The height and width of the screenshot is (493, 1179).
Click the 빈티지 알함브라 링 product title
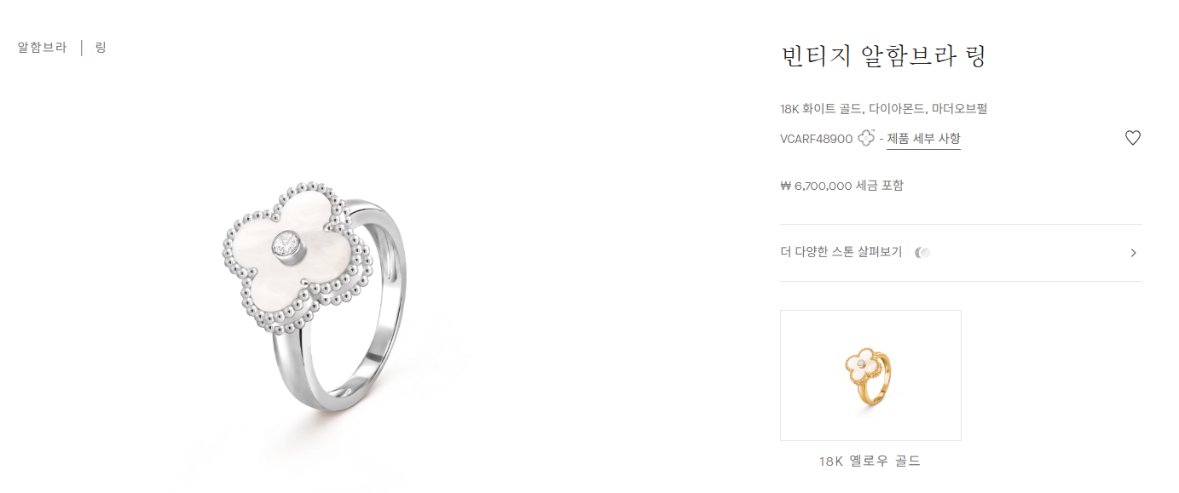click(883, 58)
